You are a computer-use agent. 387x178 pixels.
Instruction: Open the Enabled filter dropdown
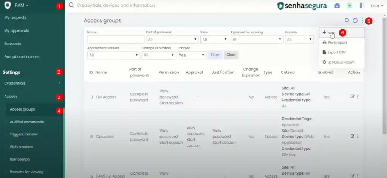pos(192,55)
